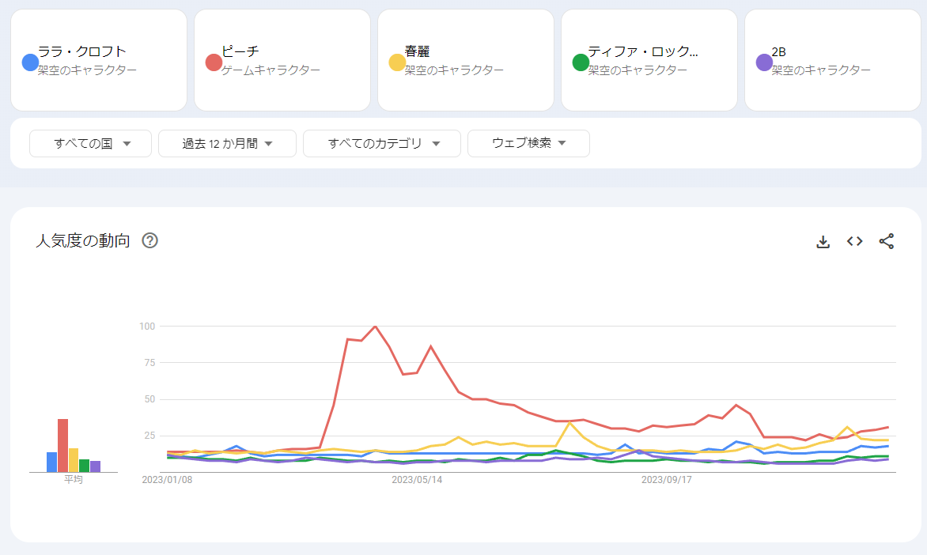This screenshot has height=555, width=927.
Task: Click the green dot for ティファ・ロック
Action: tap(581, 62)
